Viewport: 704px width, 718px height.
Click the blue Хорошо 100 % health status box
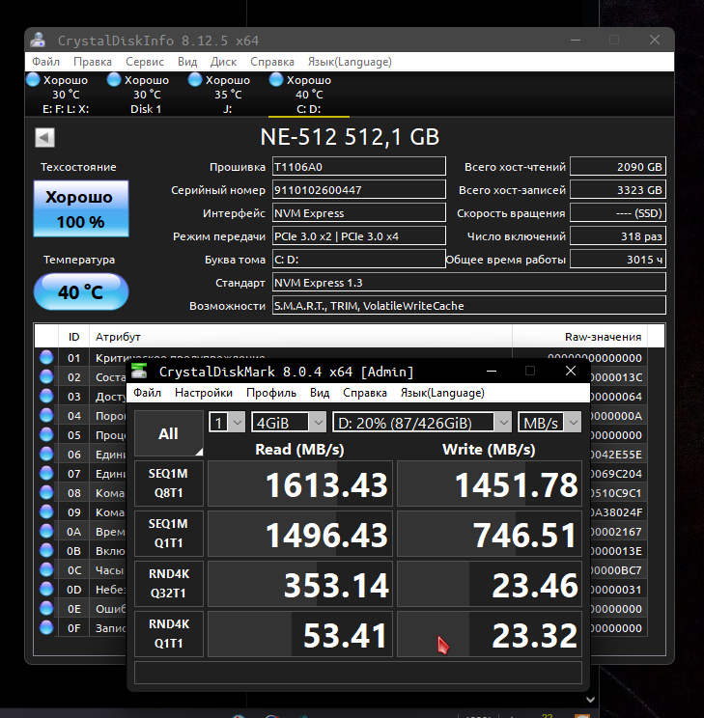tap(81, 208)
